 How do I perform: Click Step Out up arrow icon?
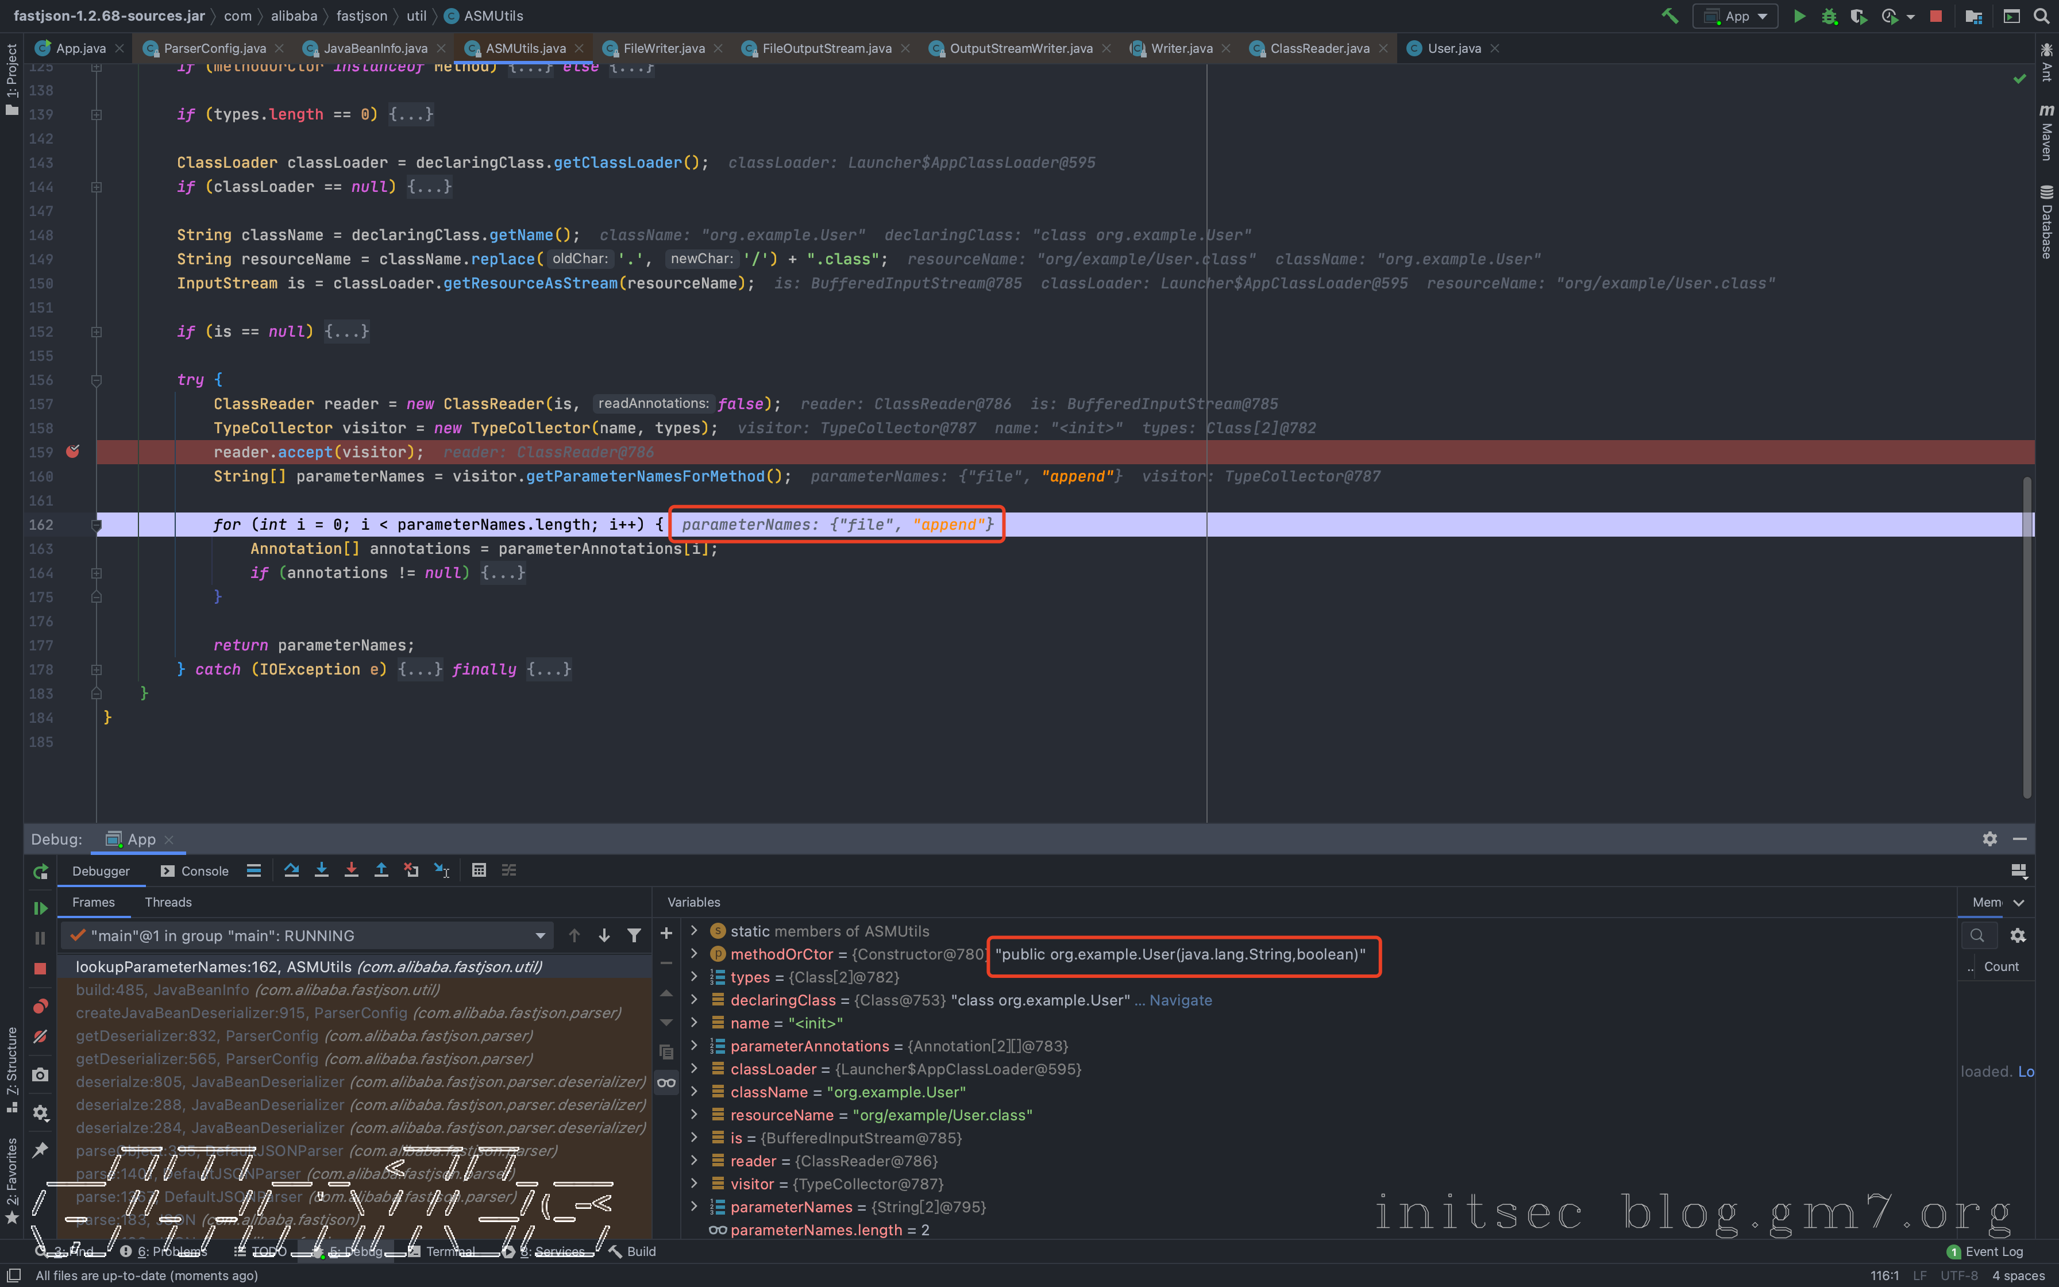381,870
